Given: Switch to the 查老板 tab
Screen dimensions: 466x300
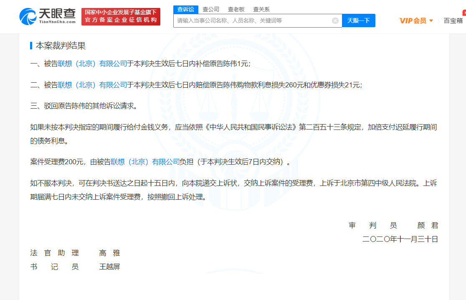Looking at the screenshot, I should [x=236, y=10].
